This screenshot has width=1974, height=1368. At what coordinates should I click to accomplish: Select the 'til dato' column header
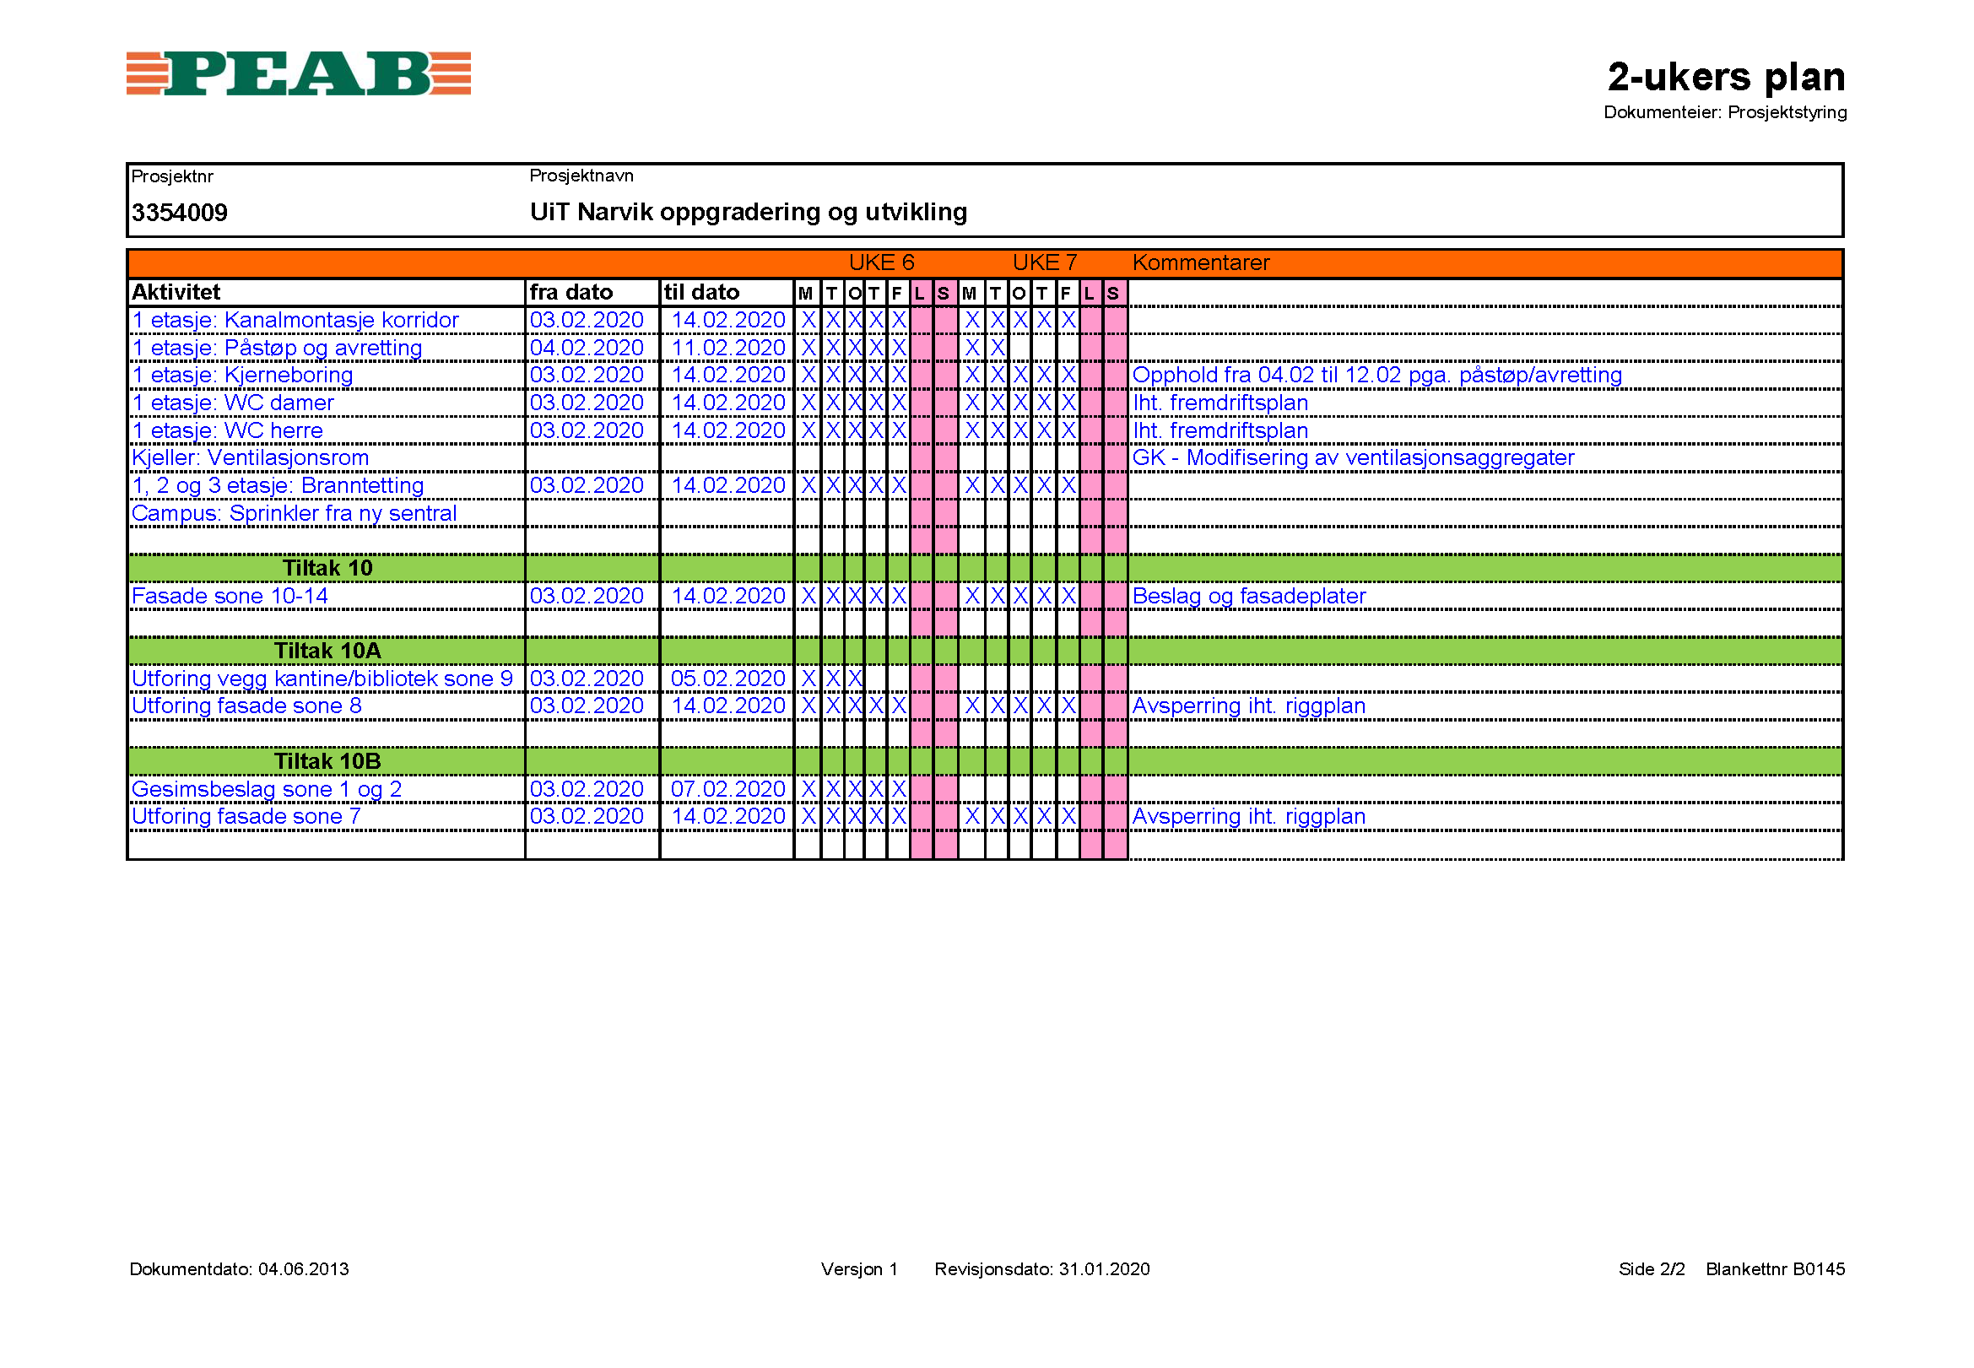click(x=701, y=292)
